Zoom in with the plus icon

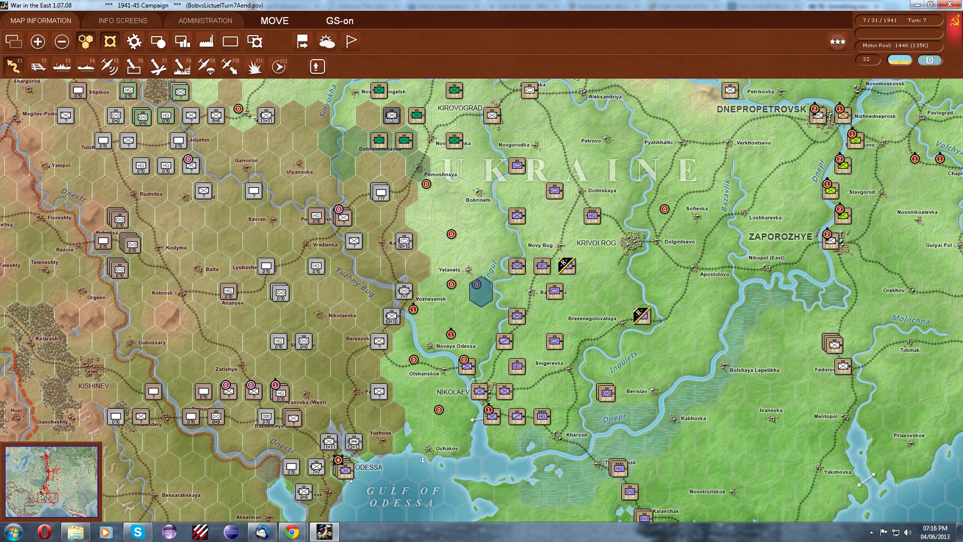38,42
